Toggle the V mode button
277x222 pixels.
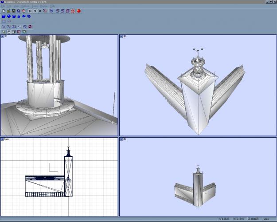tap(35, 11)
